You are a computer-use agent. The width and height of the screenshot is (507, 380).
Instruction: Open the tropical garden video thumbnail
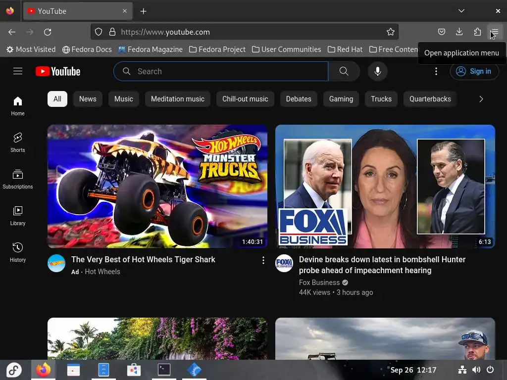(x=157, y=338)
